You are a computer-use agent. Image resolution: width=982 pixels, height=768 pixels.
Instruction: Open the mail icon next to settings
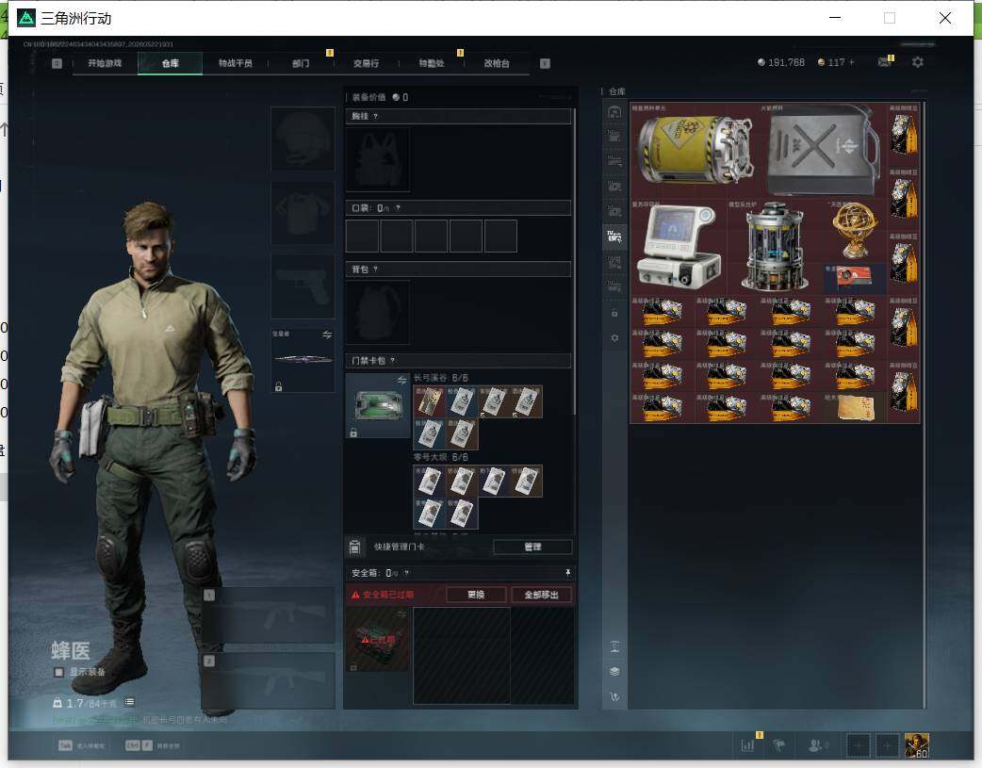pyautogui.click(x=885, y=61)
